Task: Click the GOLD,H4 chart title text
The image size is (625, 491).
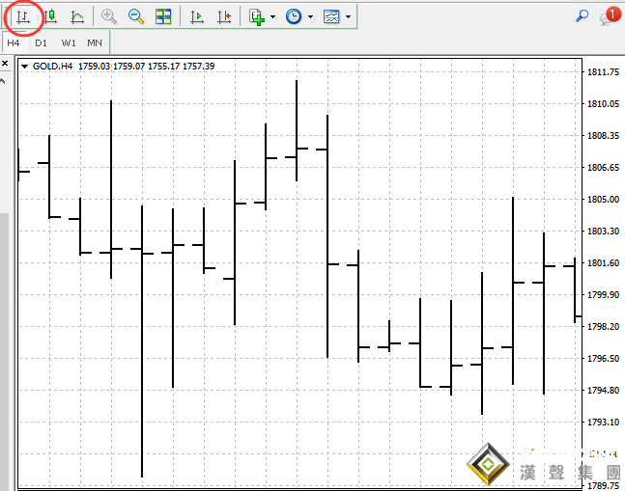Action: (52, 66)
